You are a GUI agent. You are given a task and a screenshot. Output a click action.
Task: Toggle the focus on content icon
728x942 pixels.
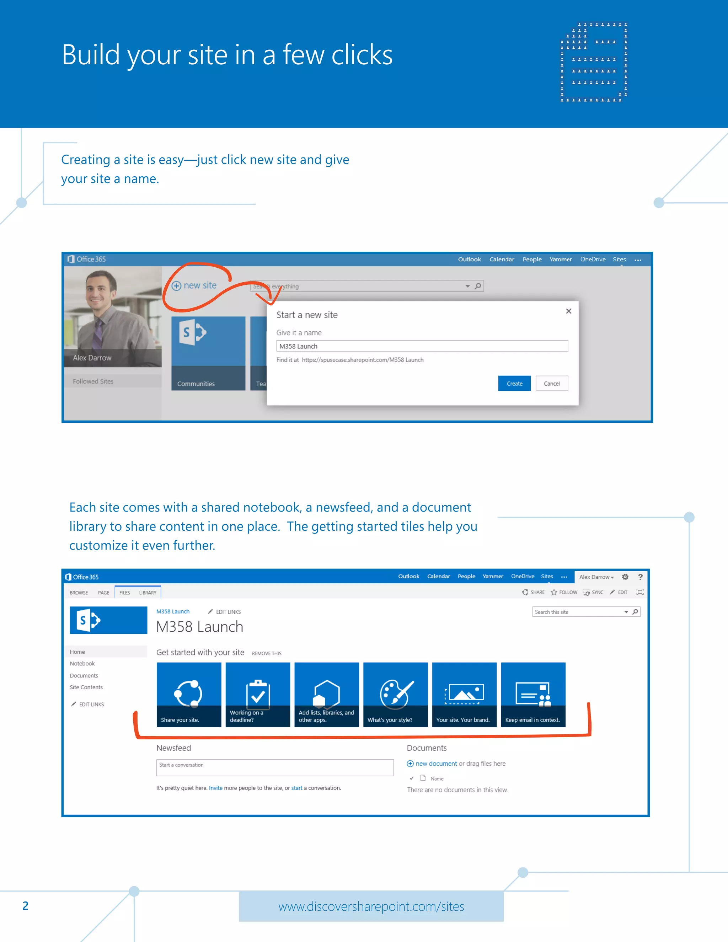[x=640, y=592]
